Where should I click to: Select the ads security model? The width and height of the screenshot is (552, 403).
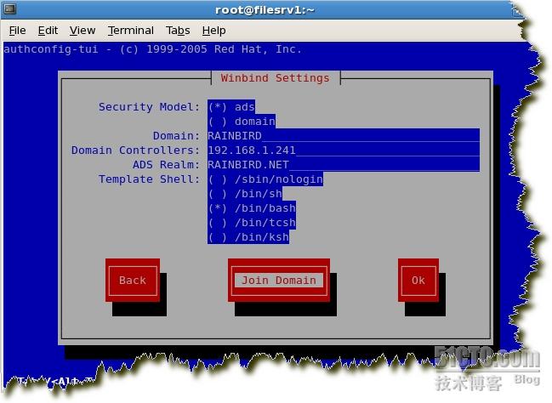pos(231,106)
